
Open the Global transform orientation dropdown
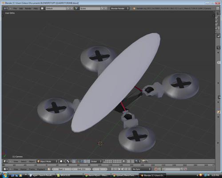pyautogui.click(x=96, y=162)
